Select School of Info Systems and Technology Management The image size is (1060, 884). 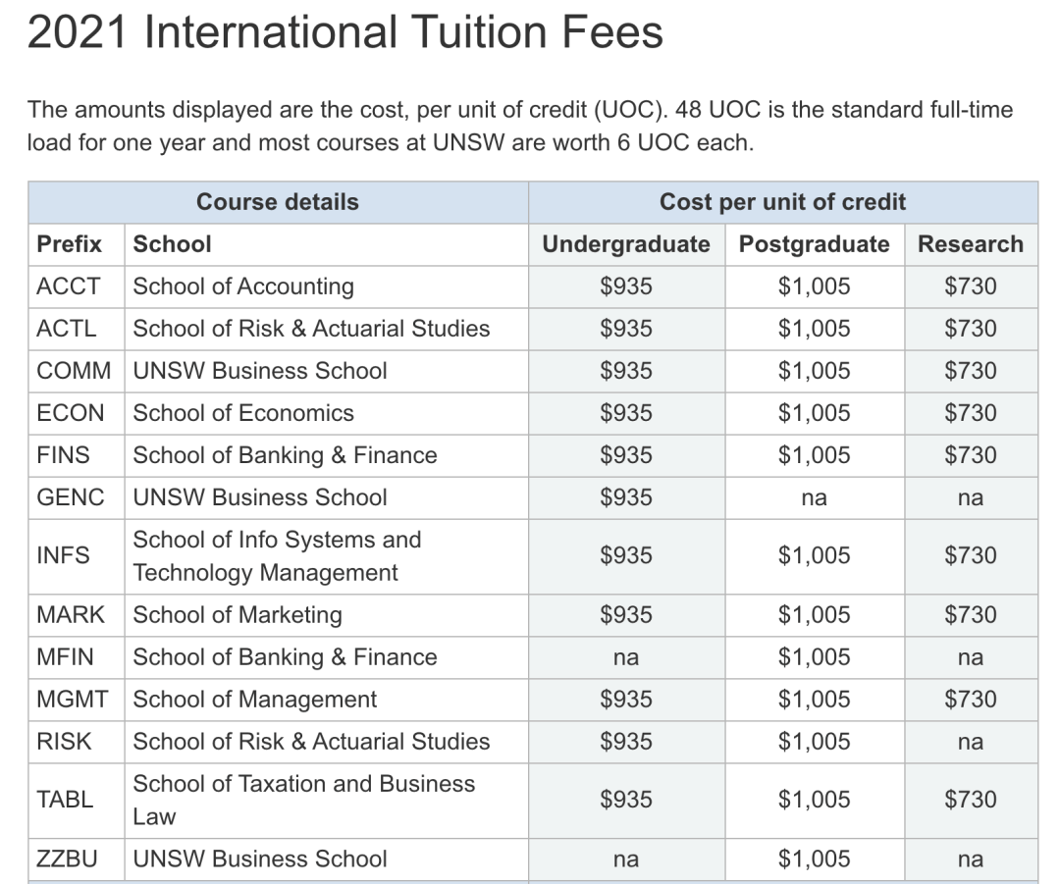327,556
